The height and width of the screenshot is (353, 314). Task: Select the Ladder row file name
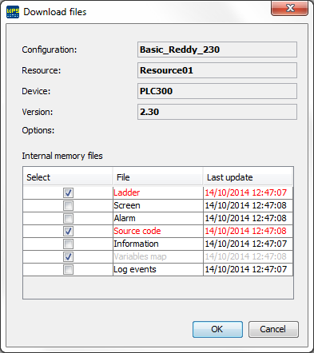pos(127,192)
